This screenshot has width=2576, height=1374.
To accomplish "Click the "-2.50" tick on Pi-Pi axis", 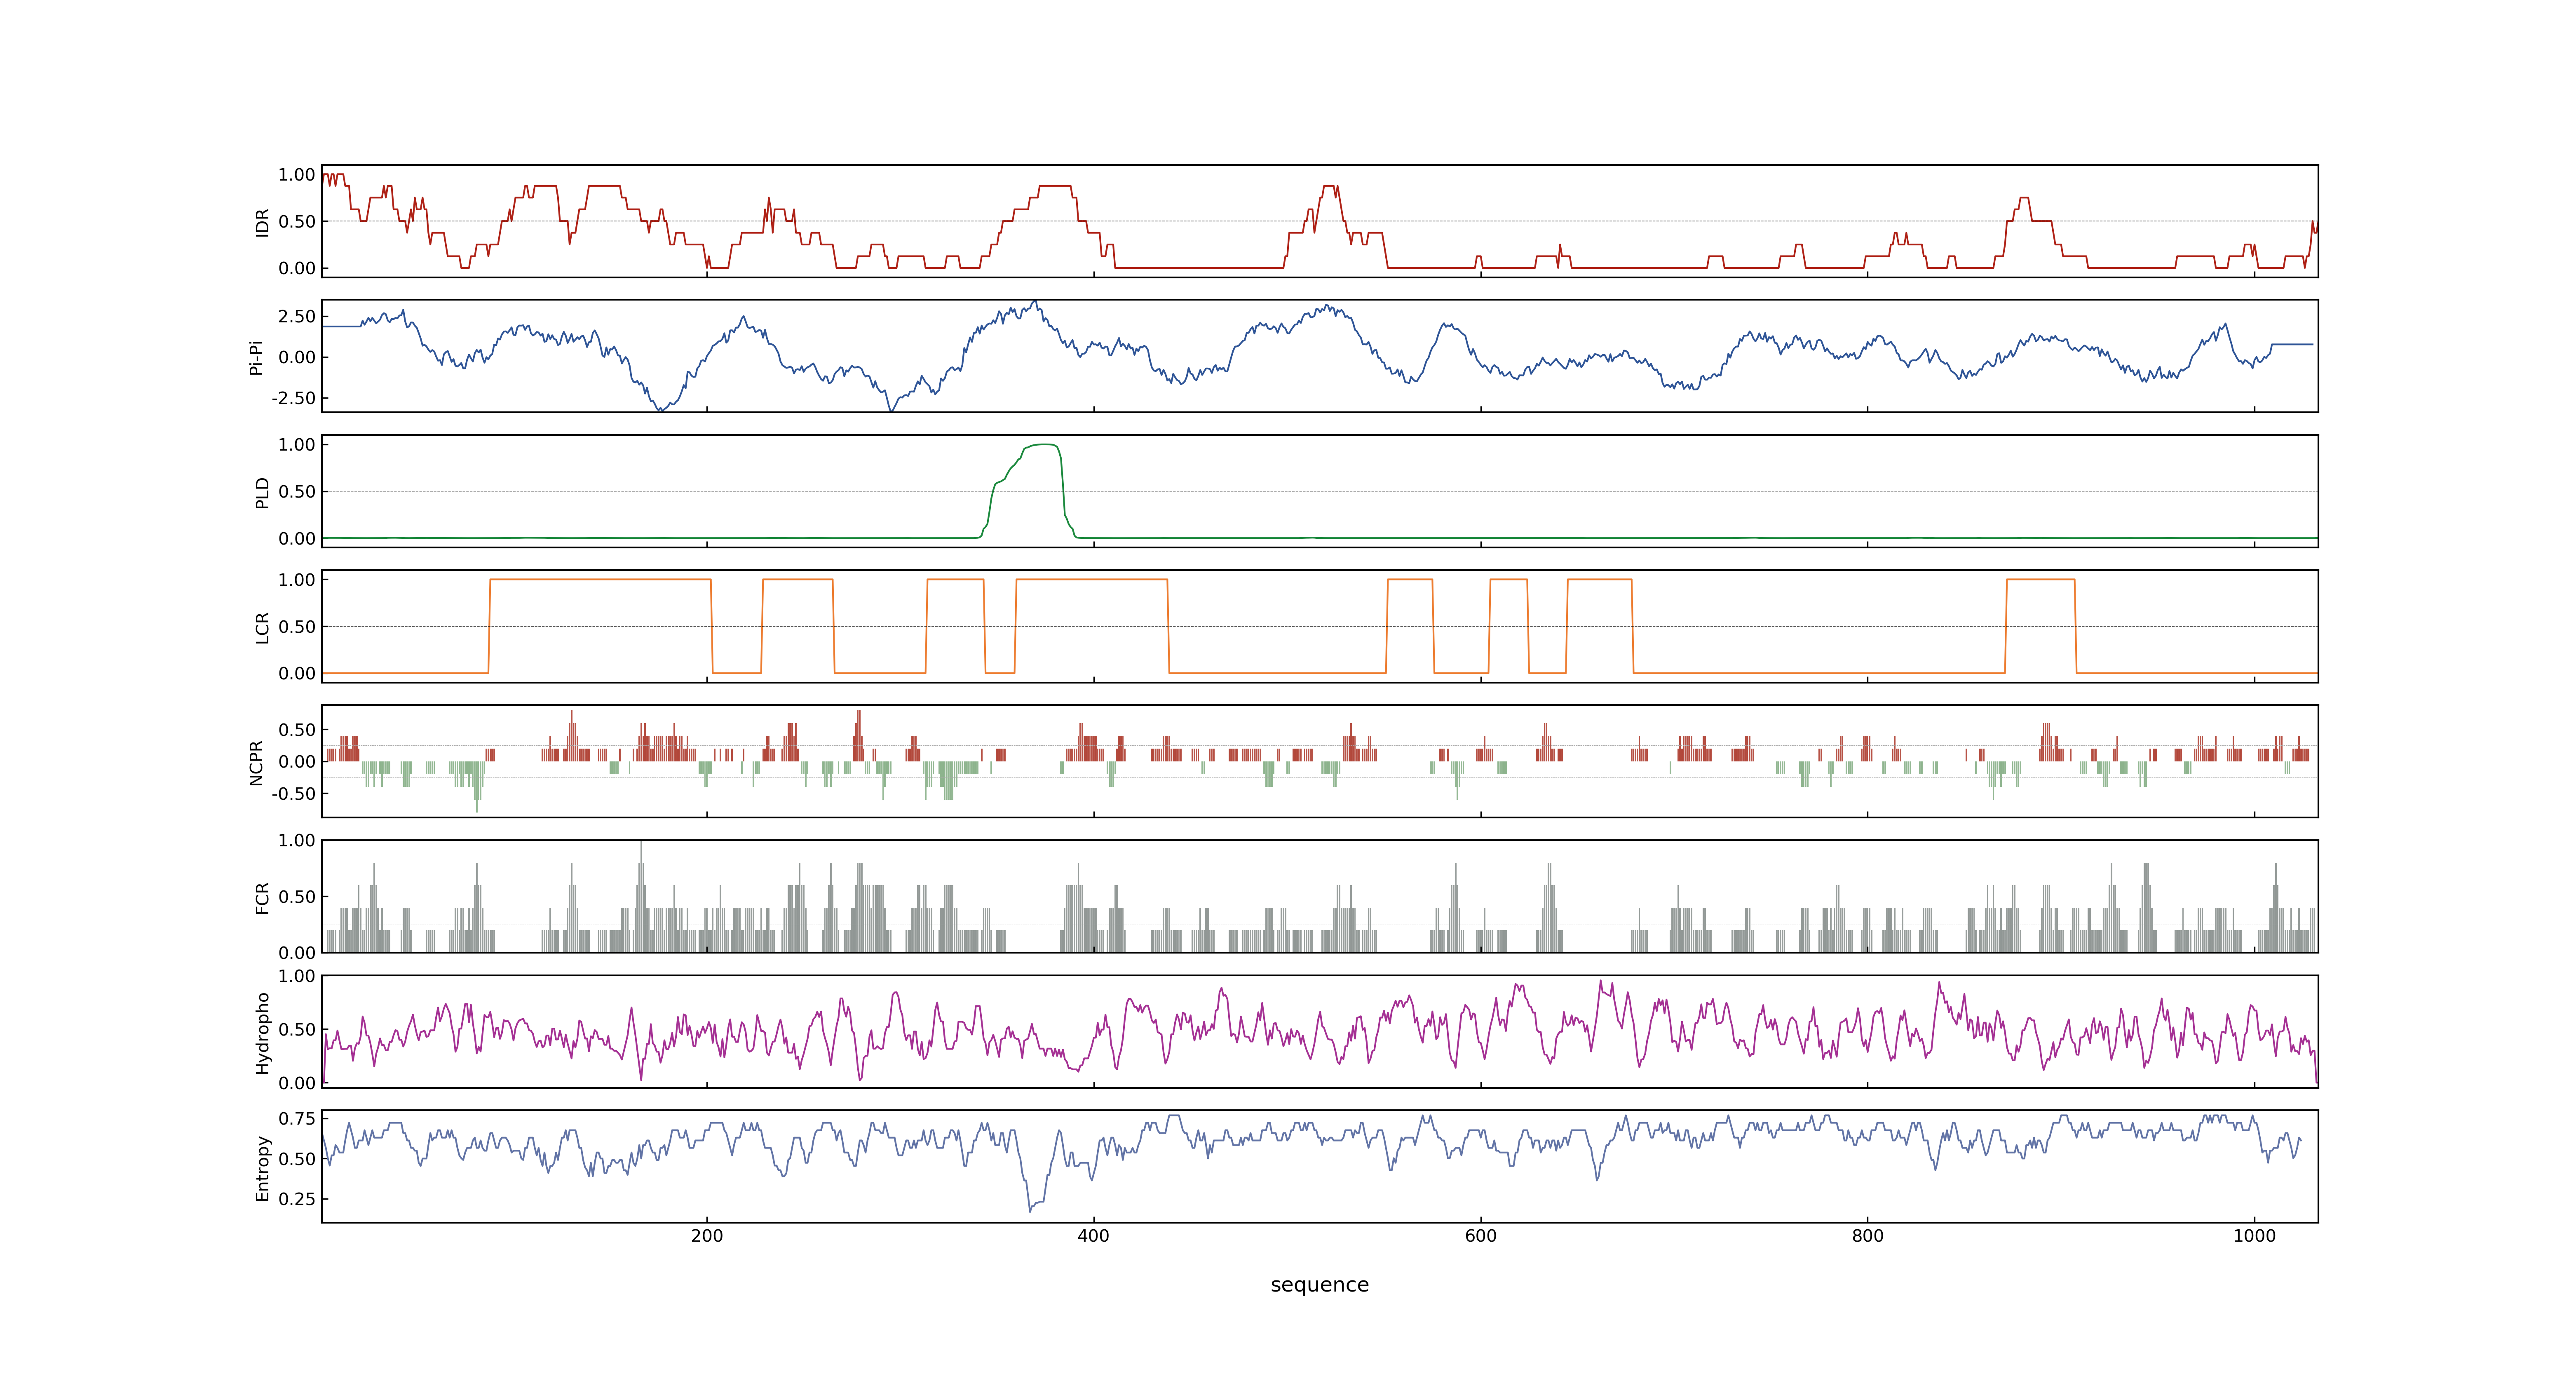I will click(293, 398).
